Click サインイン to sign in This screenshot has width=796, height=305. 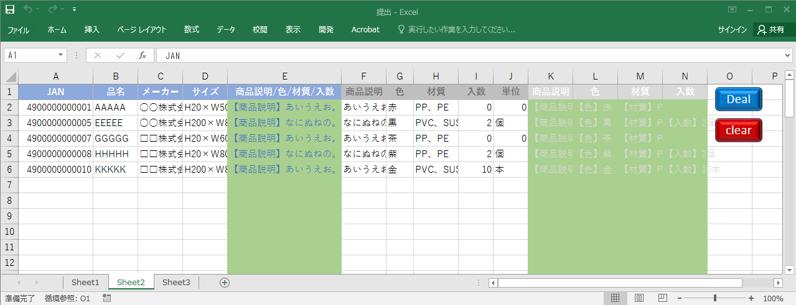pos(732,30)
